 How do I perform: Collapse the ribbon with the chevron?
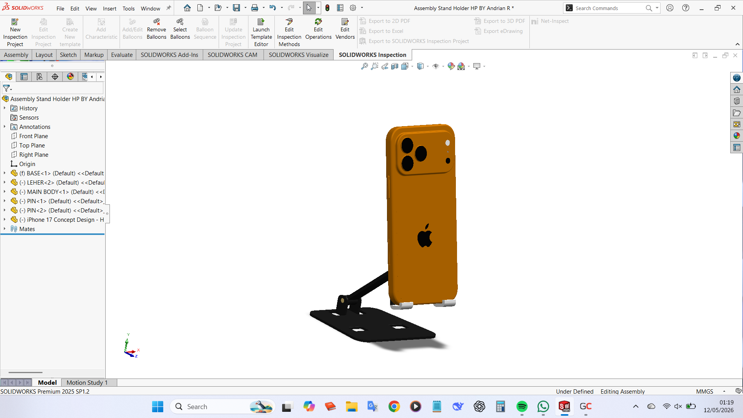[x=738, y=44]
